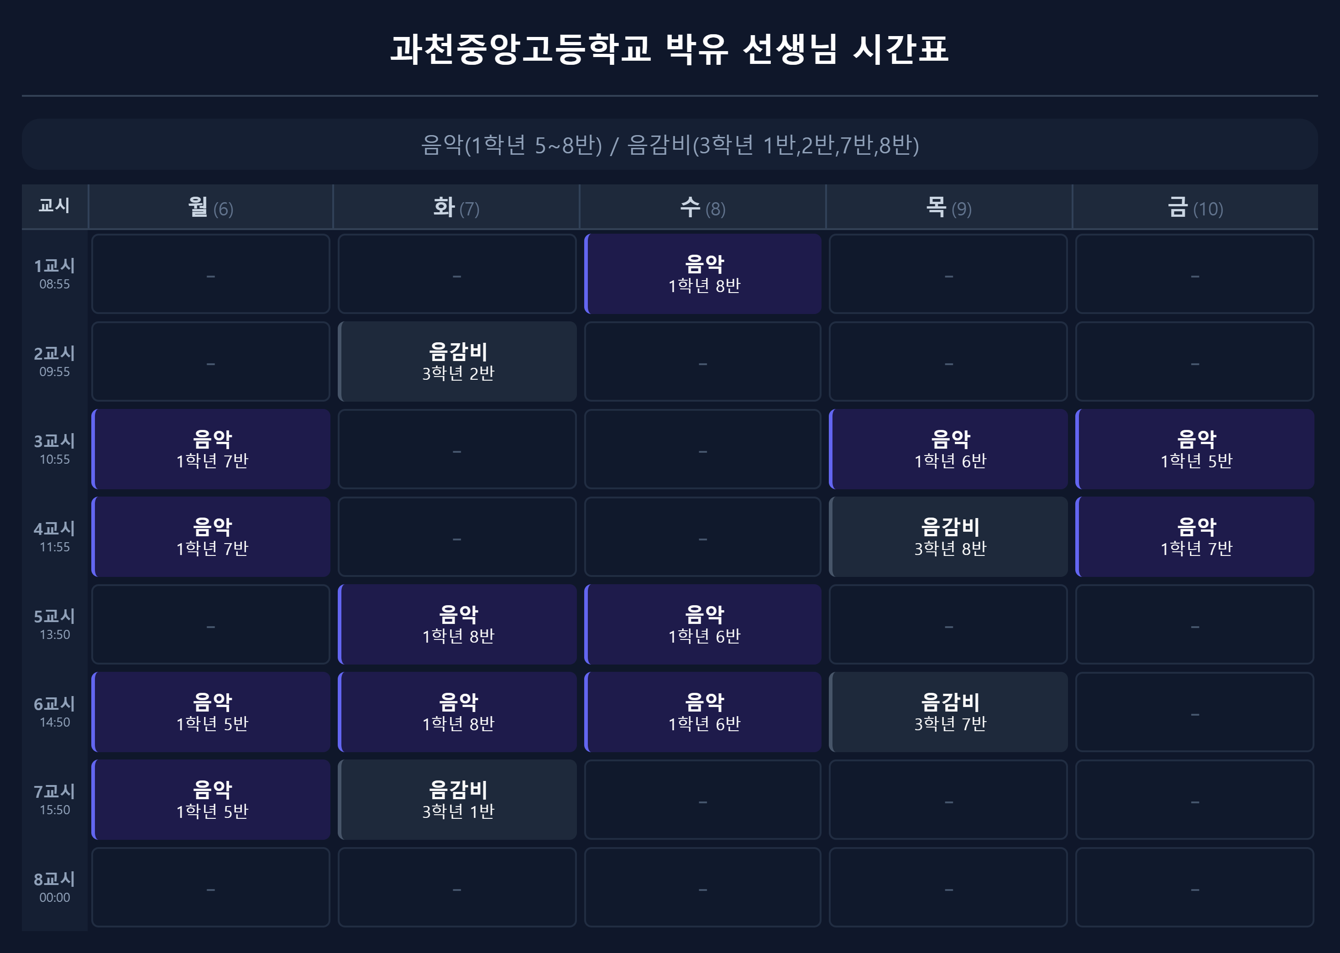The height and width of the screenshot is (953, 1340).
Task: Open Tuesday 7교시 음감비 3학년 1반 class
Action: [x=457, y=799]
